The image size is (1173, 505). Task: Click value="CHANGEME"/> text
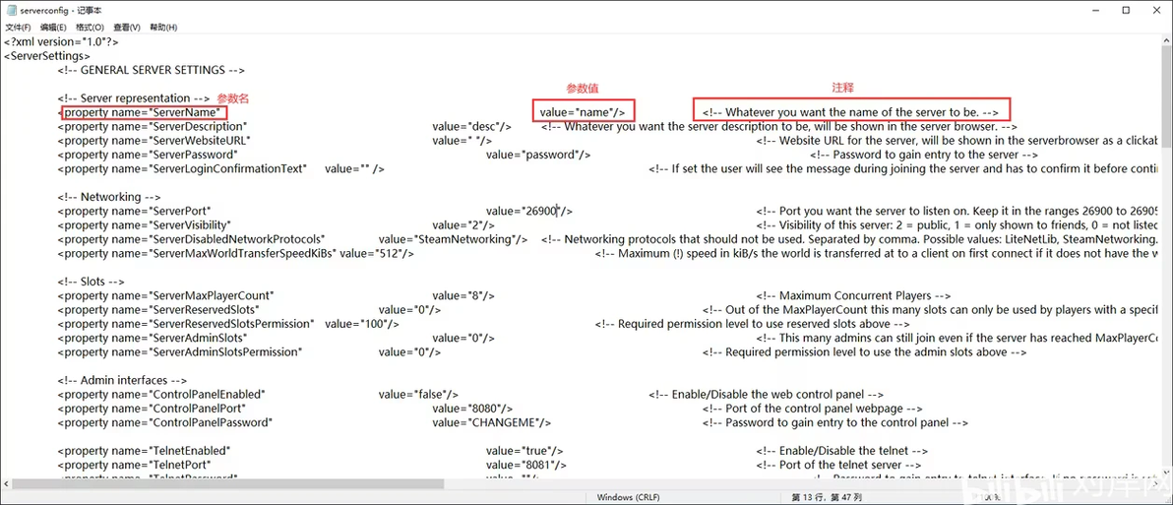coord(491,422)
